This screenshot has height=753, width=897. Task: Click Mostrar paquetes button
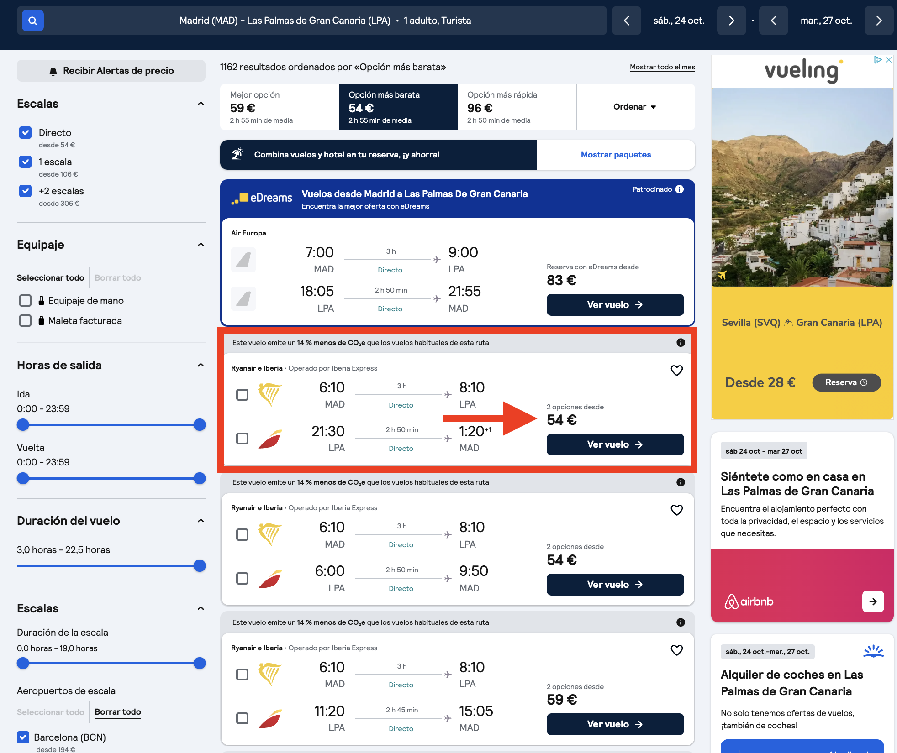coord(616,155)
